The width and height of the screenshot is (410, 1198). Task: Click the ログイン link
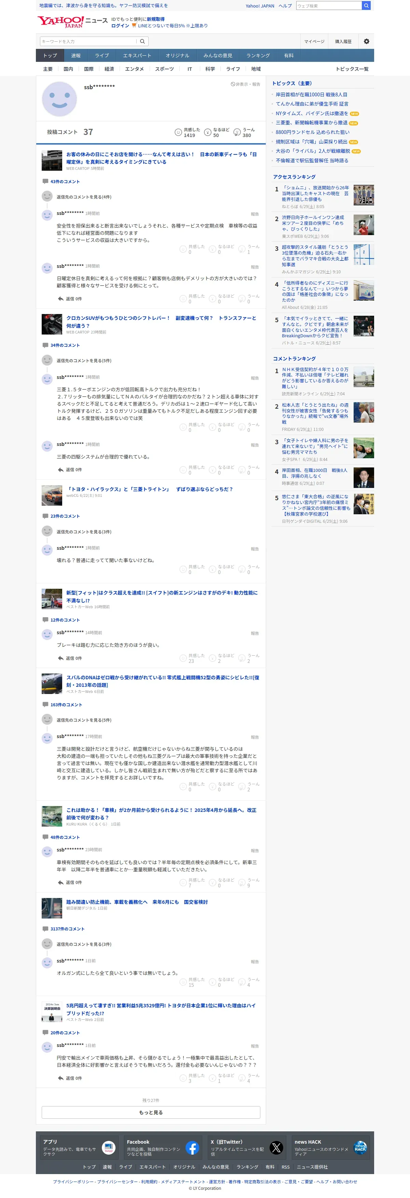[x=120, y=26]
